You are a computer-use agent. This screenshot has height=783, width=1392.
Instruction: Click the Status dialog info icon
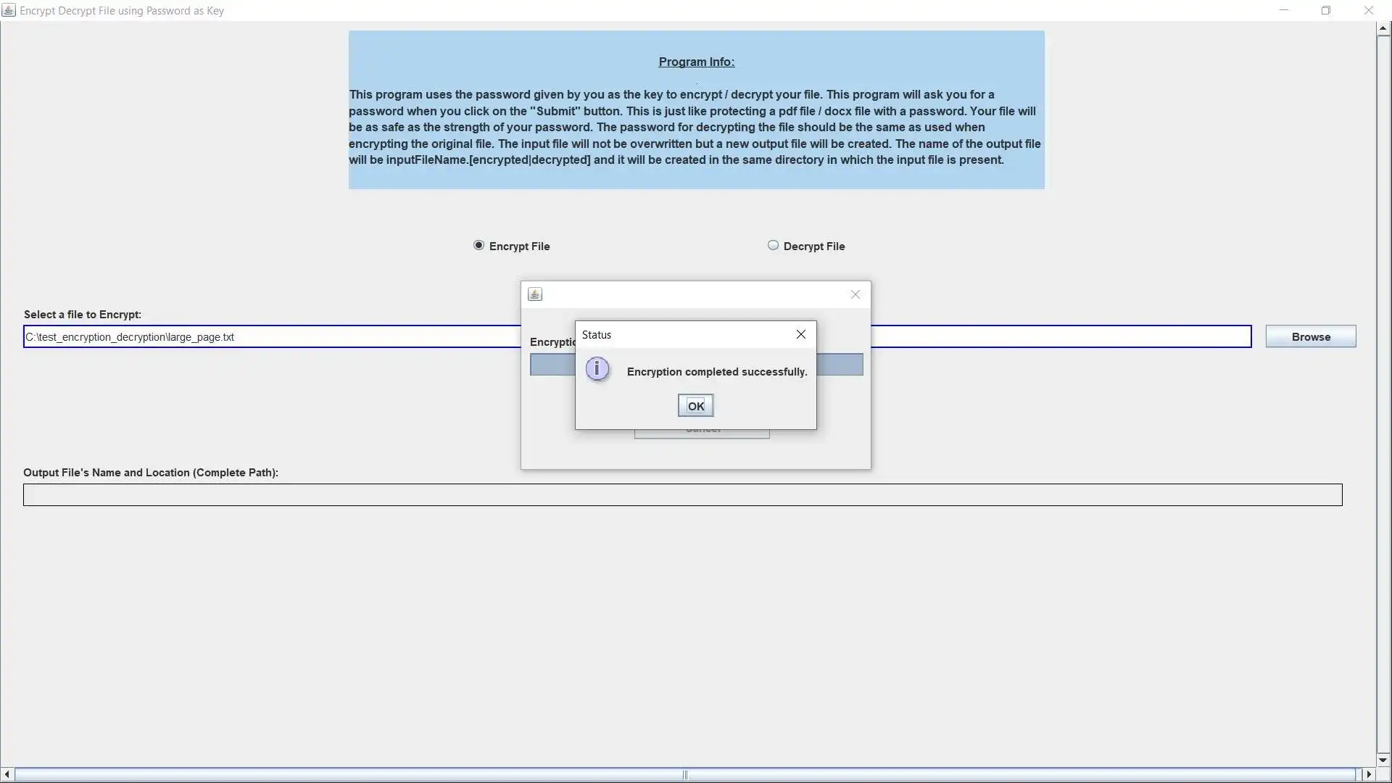[x=597, y=371]
